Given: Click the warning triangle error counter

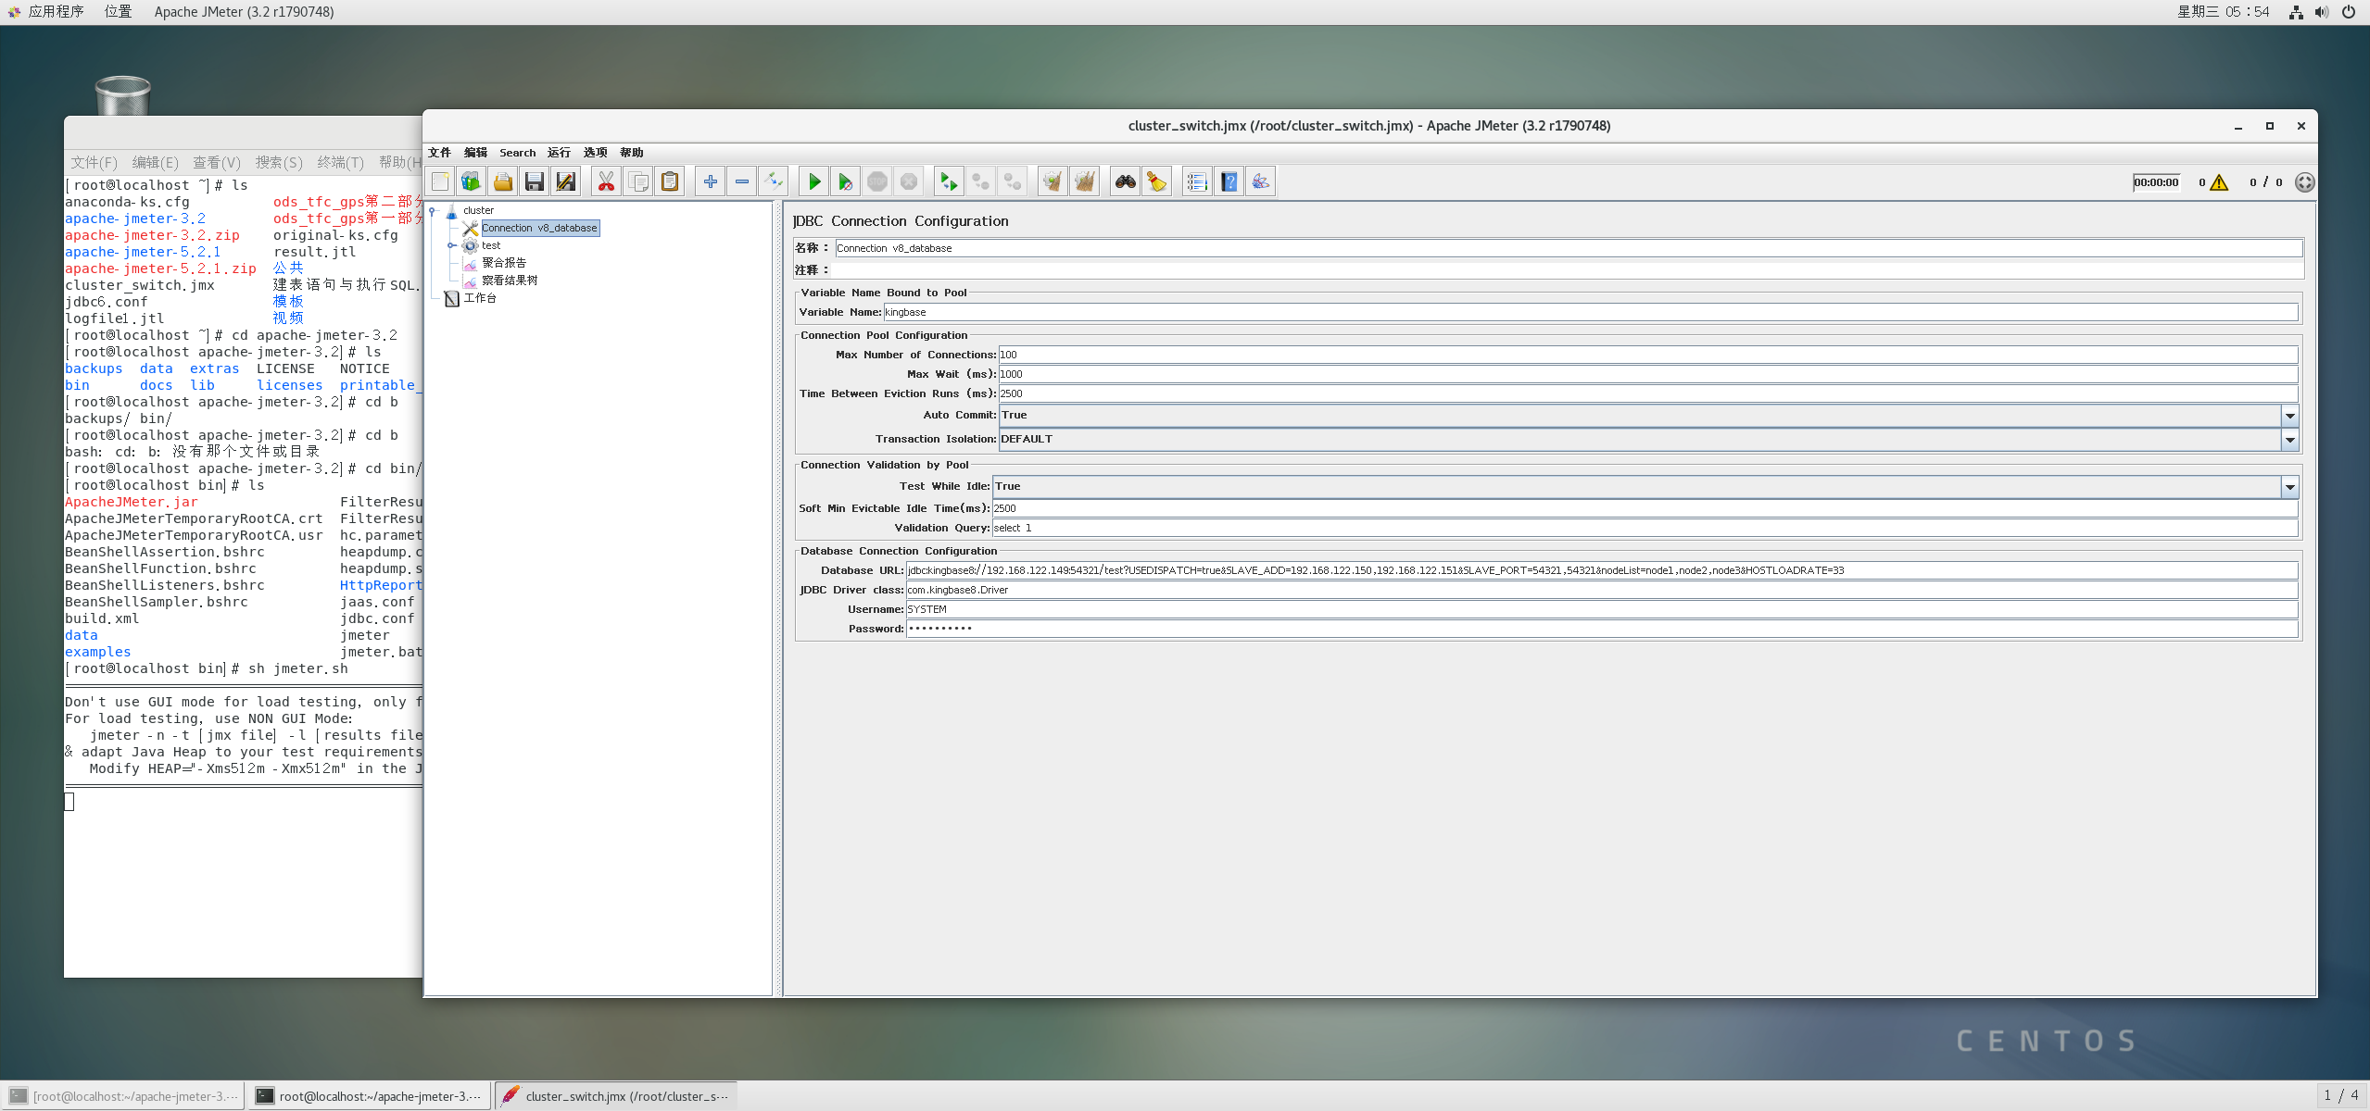Looking at the screenshot, I should pos(2219,182).
